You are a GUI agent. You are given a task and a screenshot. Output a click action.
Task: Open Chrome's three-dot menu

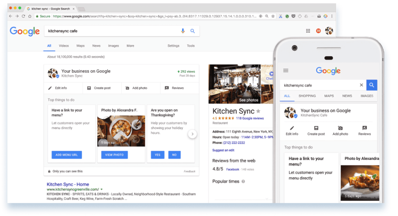(x=332, y=16)
